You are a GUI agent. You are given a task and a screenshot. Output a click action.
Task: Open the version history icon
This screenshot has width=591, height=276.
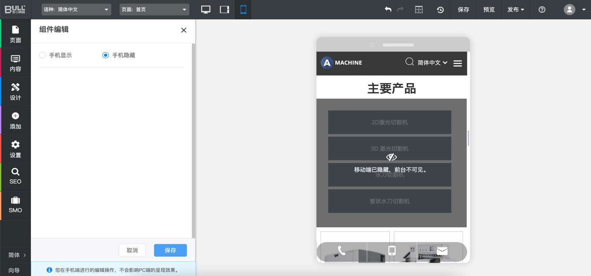click(440, 9)
